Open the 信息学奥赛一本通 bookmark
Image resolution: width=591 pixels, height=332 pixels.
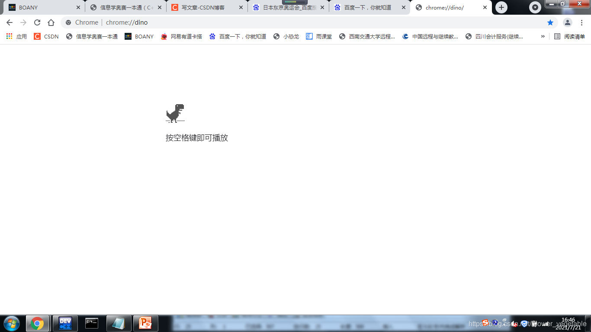pyautogui.click(x=92, y=36)
